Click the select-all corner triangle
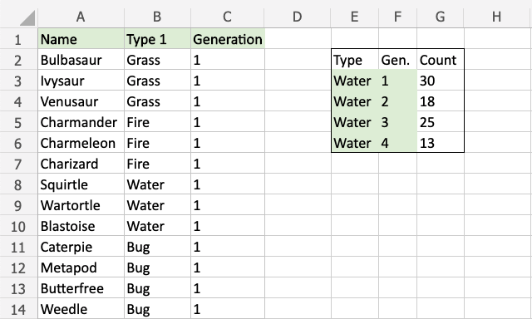 (x=27, y=17)
